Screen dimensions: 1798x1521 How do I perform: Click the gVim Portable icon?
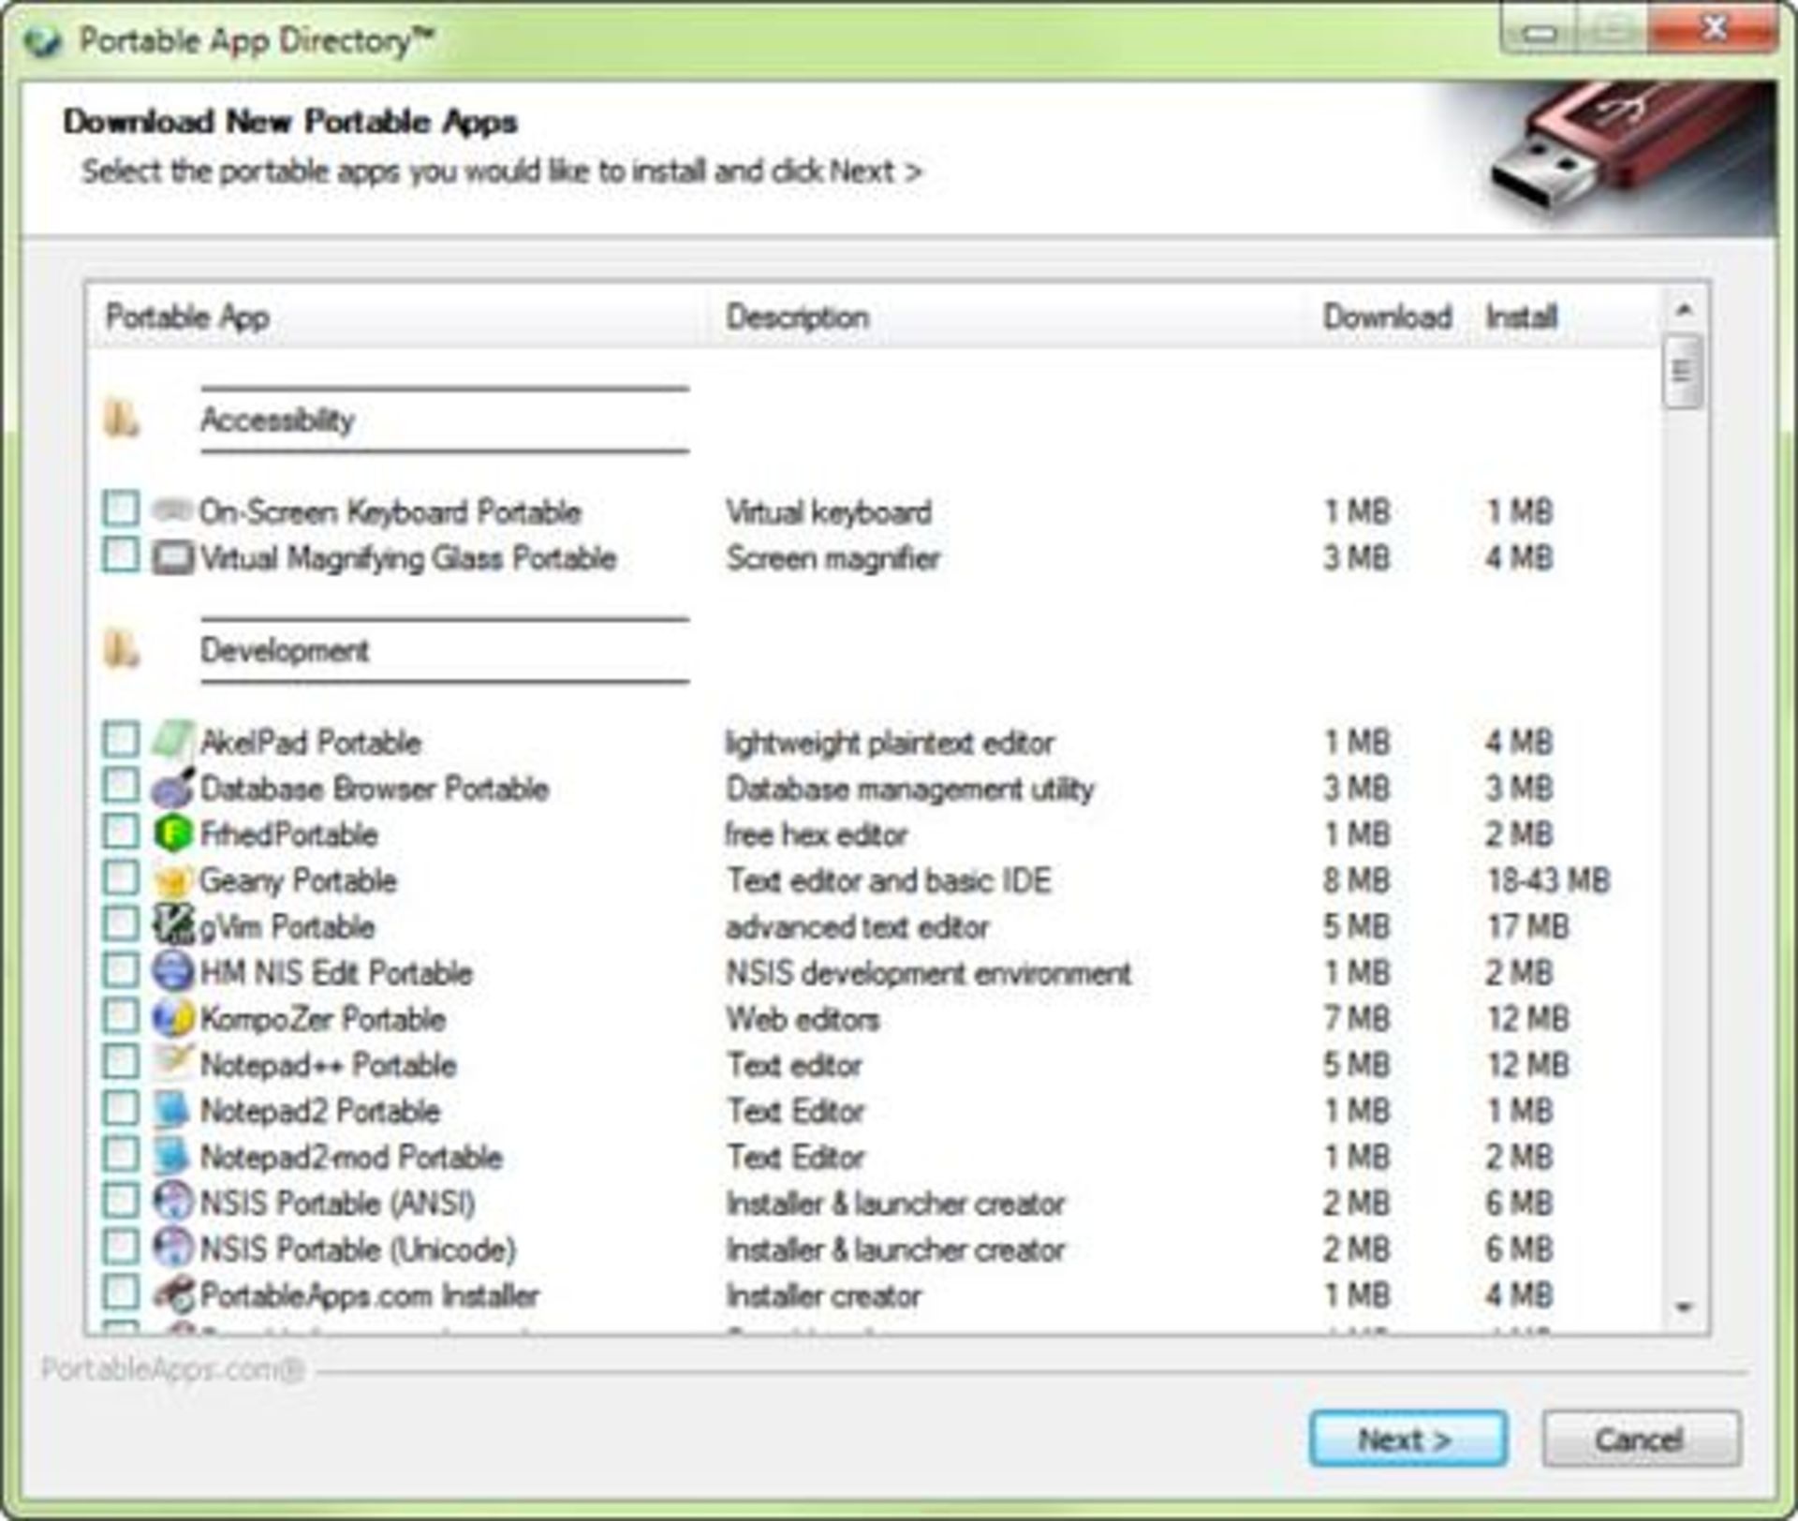(x=172, y=925)
